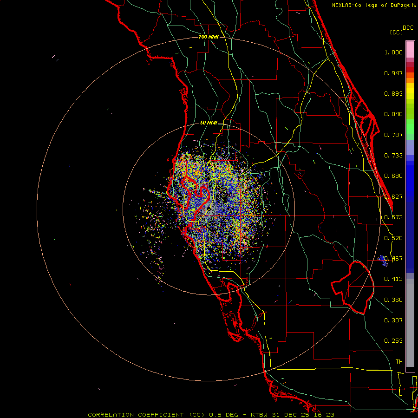Select the 1.000 scale value

click(393, 52)
